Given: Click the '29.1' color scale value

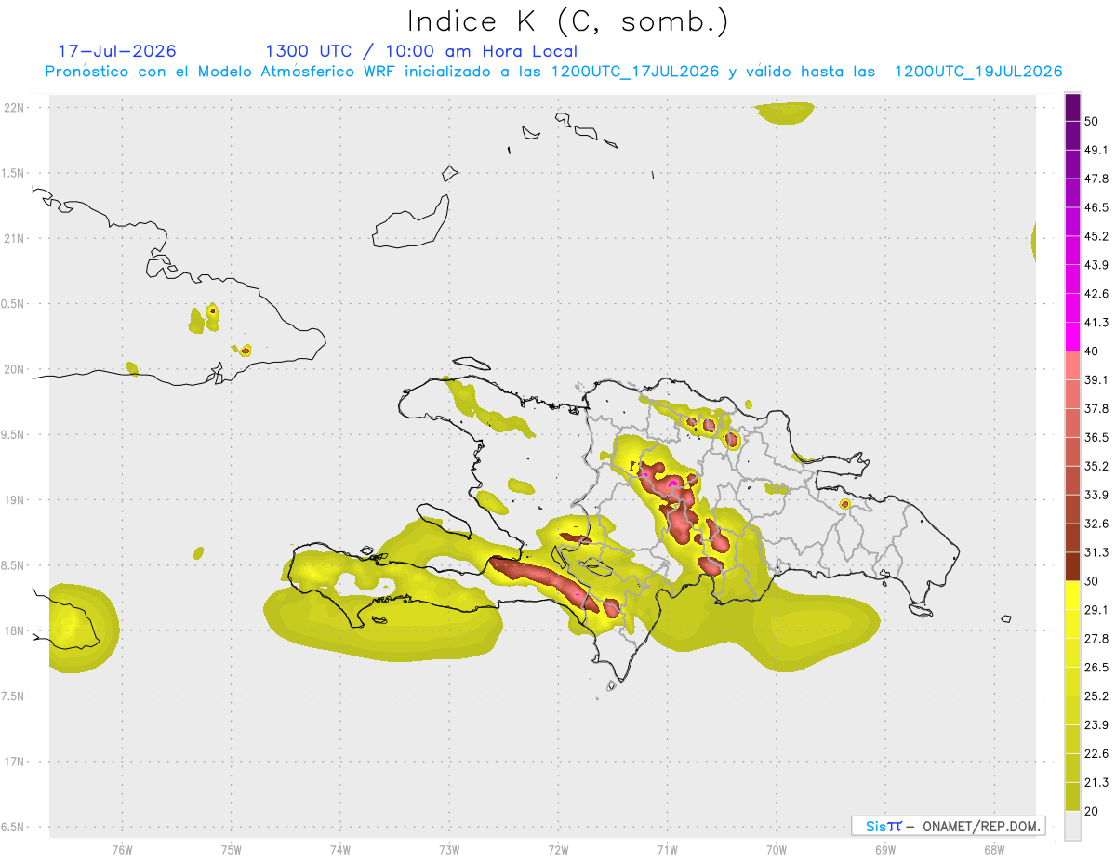Looking at the screenshot, I should coord(1096,610).
